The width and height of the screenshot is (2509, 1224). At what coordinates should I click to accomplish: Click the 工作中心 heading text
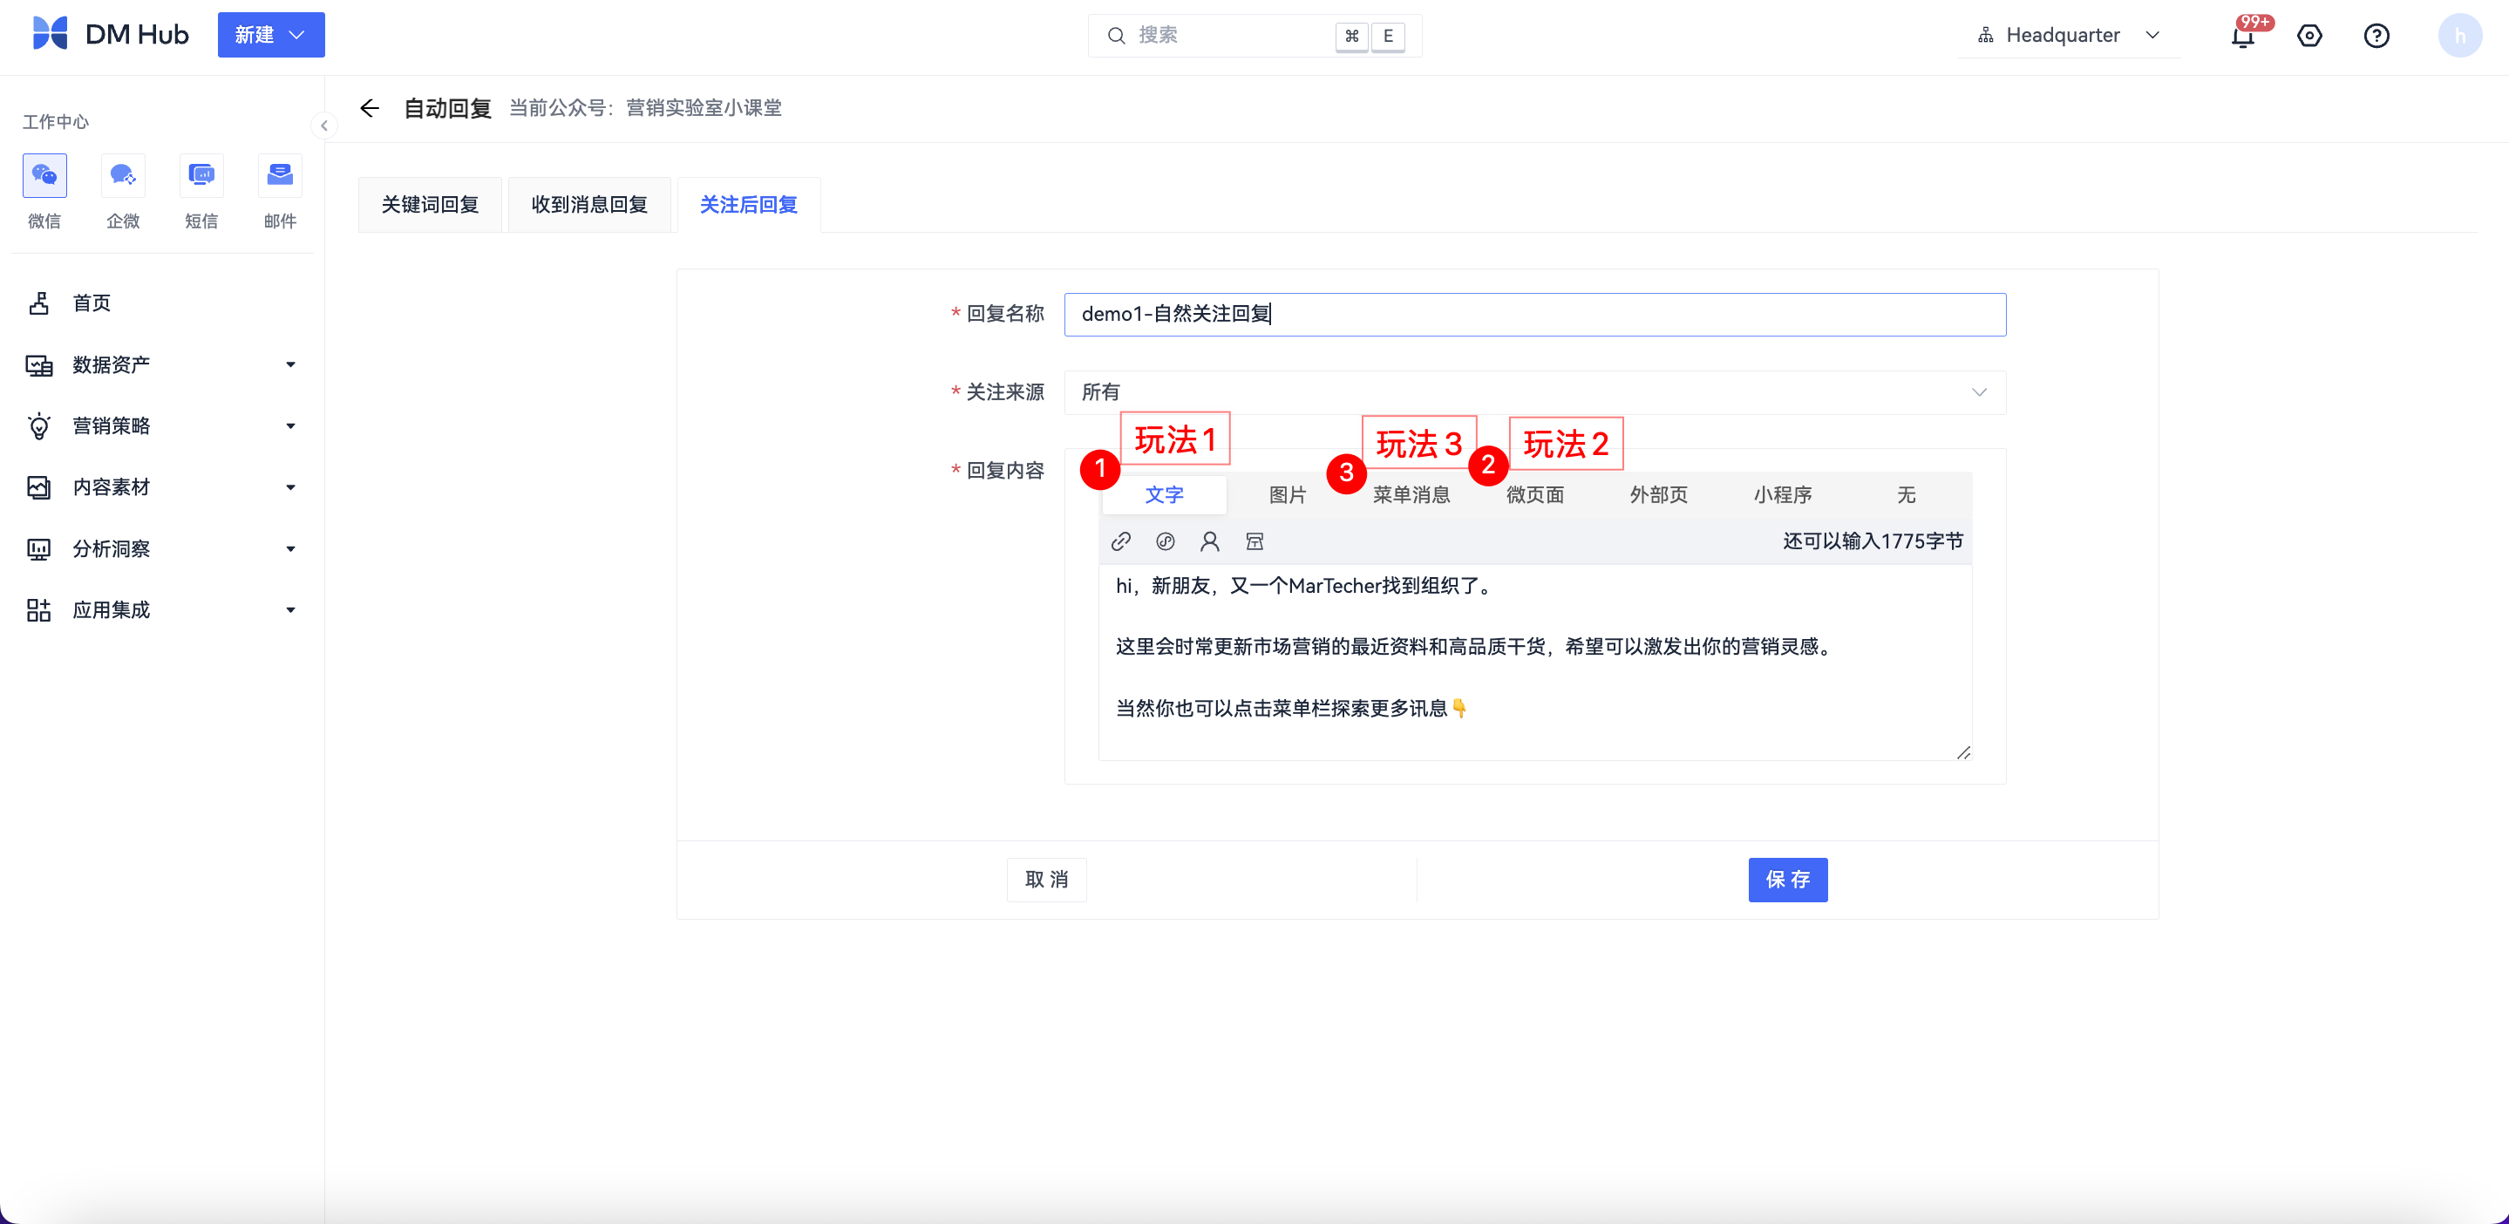56,122
